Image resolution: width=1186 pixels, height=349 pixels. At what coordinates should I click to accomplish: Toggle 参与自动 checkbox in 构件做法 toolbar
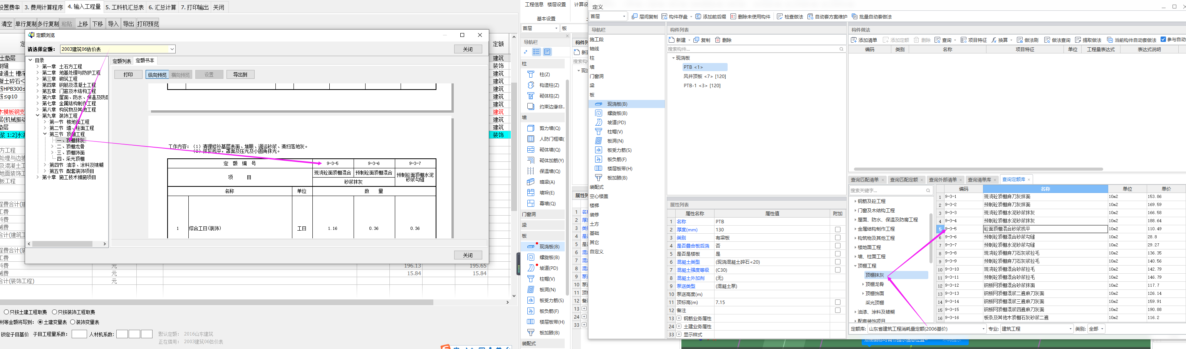tap(1163, 40)
